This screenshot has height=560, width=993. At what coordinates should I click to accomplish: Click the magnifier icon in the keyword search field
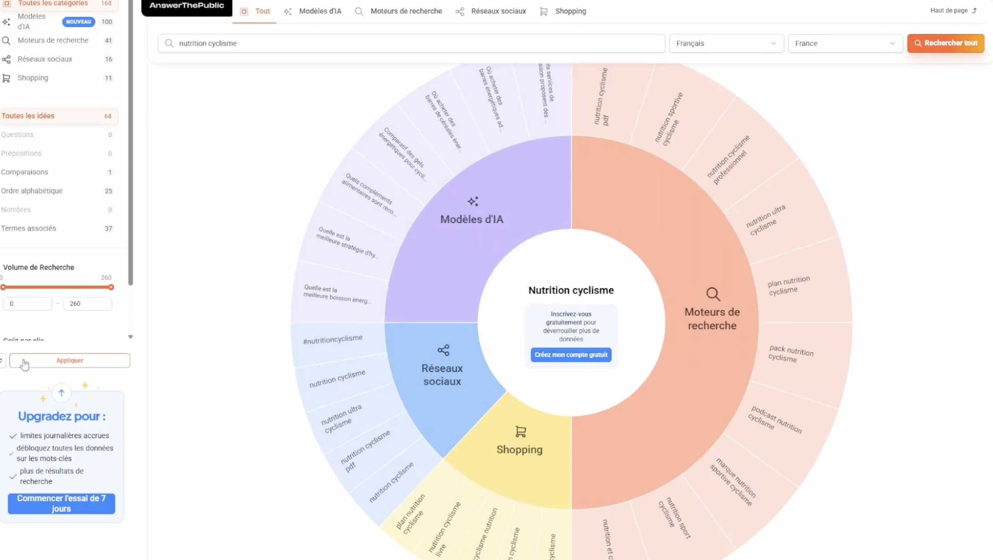click(169, 43)
